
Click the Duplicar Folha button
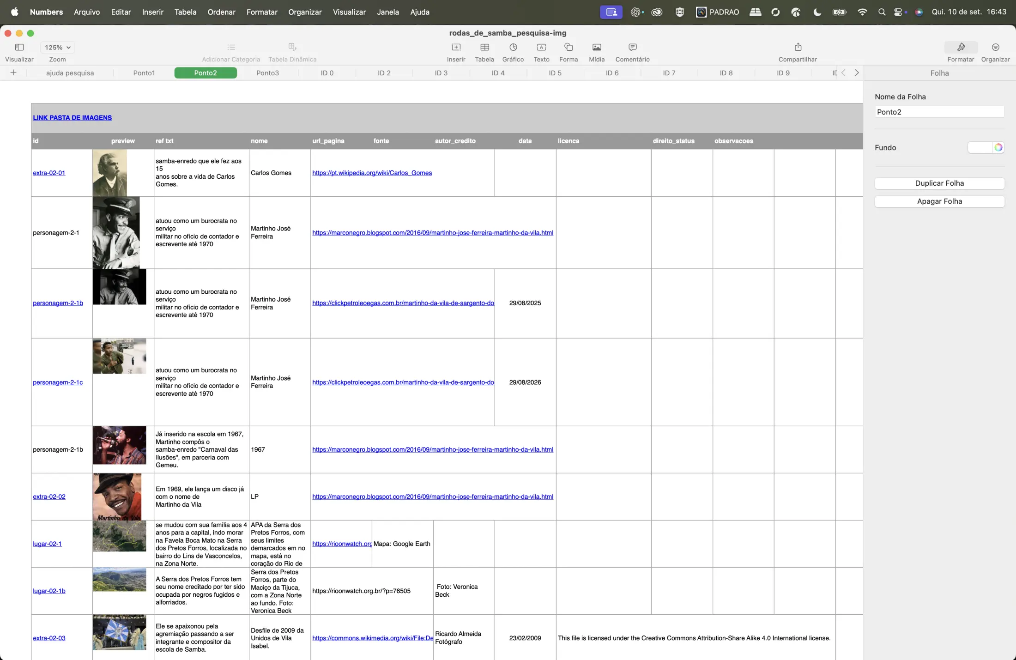point(939,183)
